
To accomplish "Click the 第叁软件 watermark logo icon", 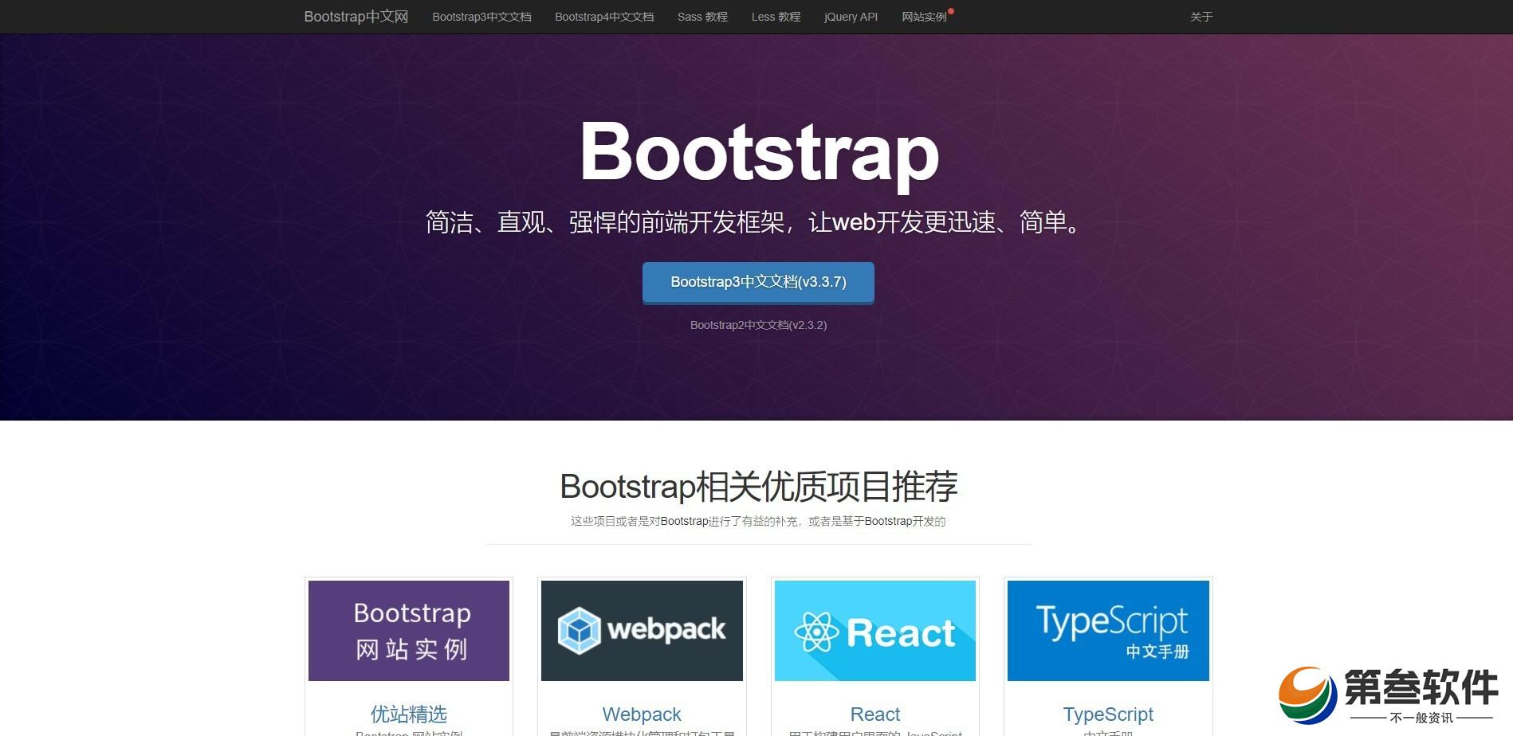I will (x=1307, y=695).
